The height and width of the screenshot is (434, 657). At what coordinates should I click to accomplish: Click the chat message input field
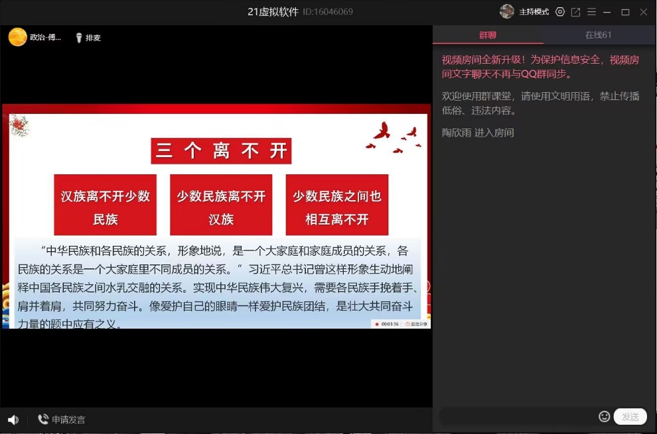pos(518,416)
